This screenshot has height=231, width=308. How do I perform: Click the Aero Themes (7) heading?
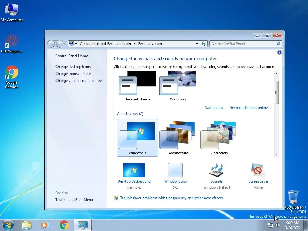[130, 113]
